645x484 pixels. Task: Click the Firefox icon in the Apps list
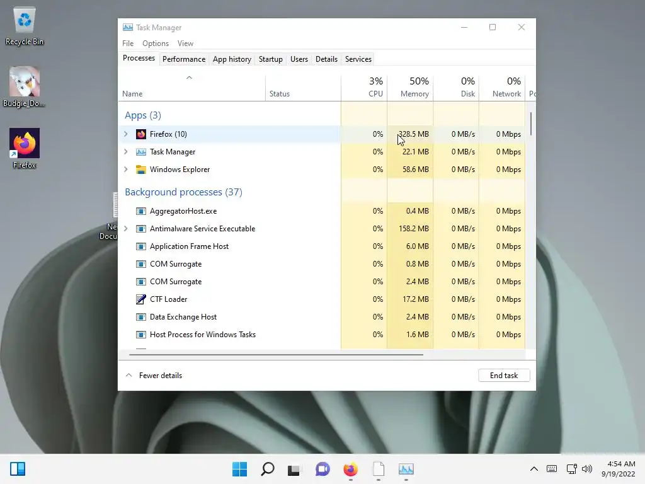click(x=140, y=134)
